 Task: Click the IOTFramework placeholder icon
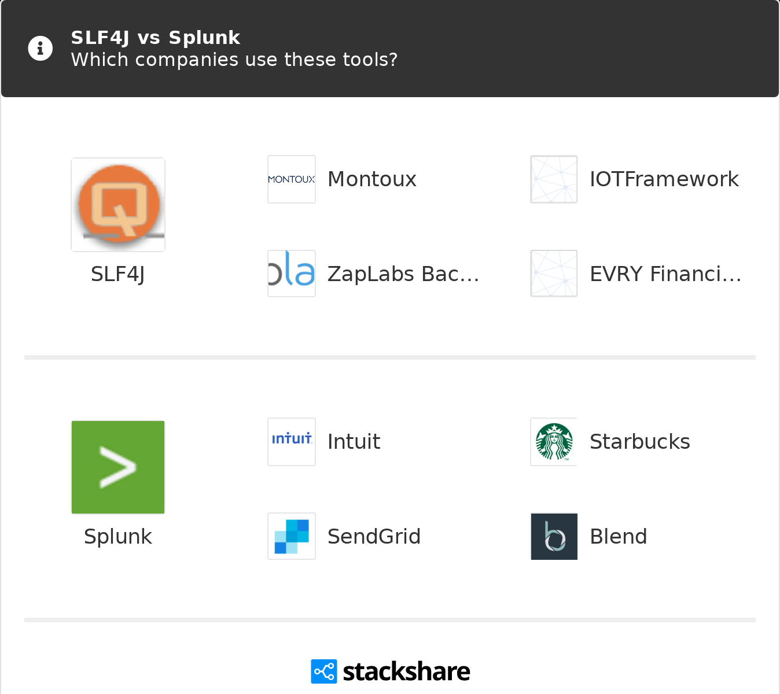[x=554, y=179]
